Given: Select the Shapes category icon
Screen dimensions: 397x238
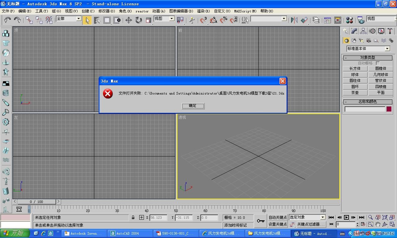Looking at the screenshot, I should (x=354, y=41).
